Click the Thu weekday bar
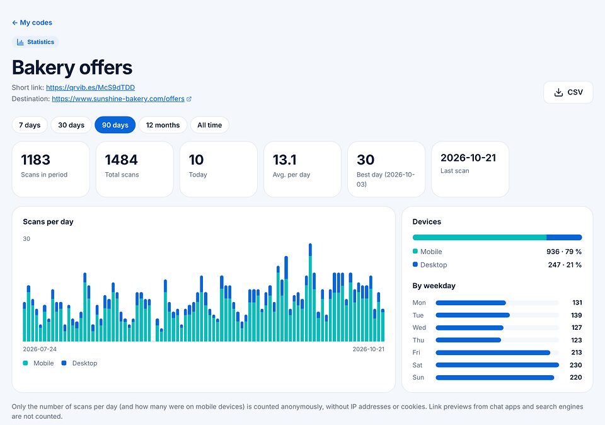This screenshot has width=605, height=425. (497, 340)
